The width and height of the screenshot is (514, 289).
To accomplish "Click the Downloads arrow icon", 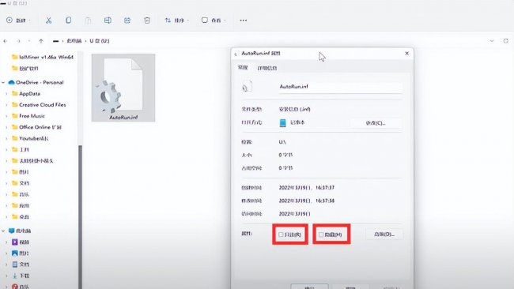I will pos(15,276).
